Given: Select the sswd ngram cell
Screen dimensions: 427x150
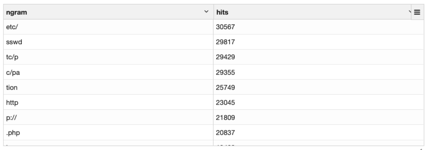Looking at the screenshot, I should tap(108, 42).
